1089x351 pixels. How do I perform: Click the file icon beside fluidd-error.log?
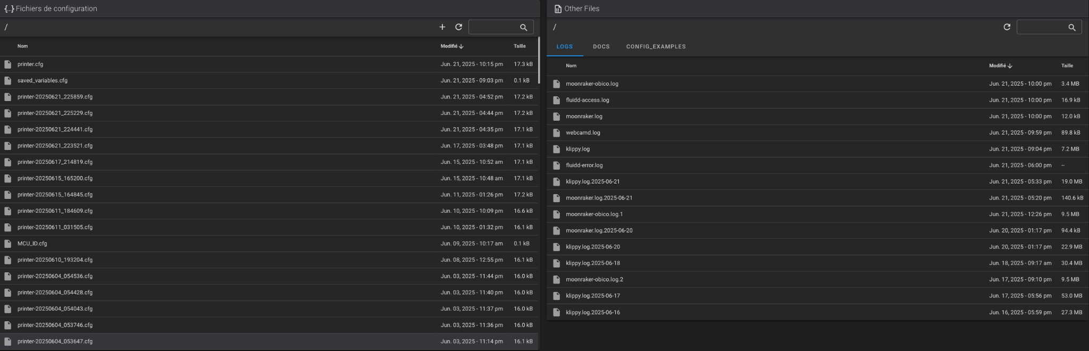(x=556, y=165)
